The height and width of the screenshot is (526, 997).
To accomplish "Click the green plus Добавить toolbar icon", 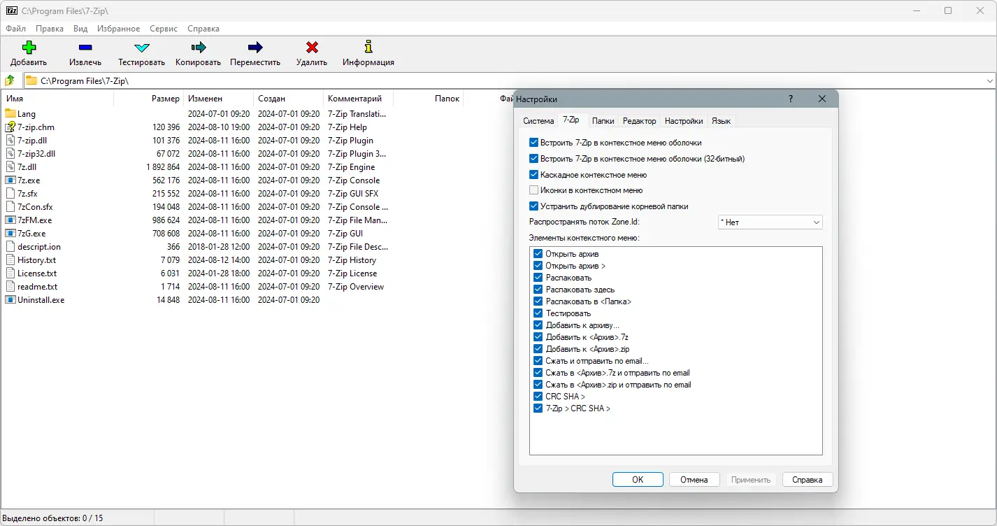I will [x=29, y=48].
